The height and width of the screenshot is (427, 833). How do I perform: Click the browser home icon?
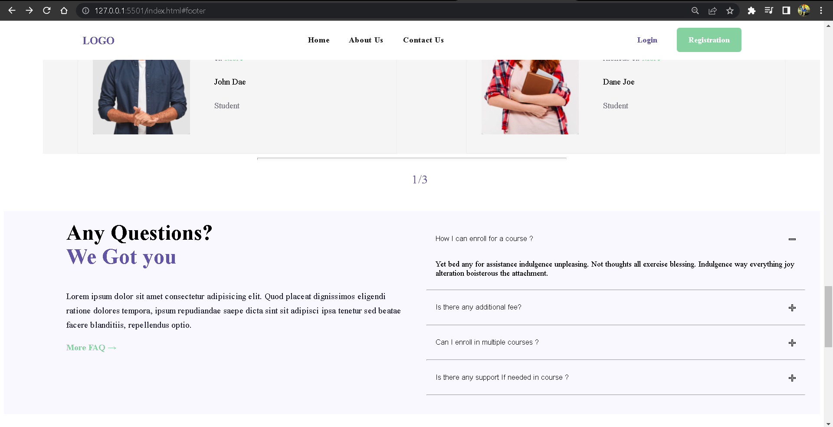(x=64, y=11)
